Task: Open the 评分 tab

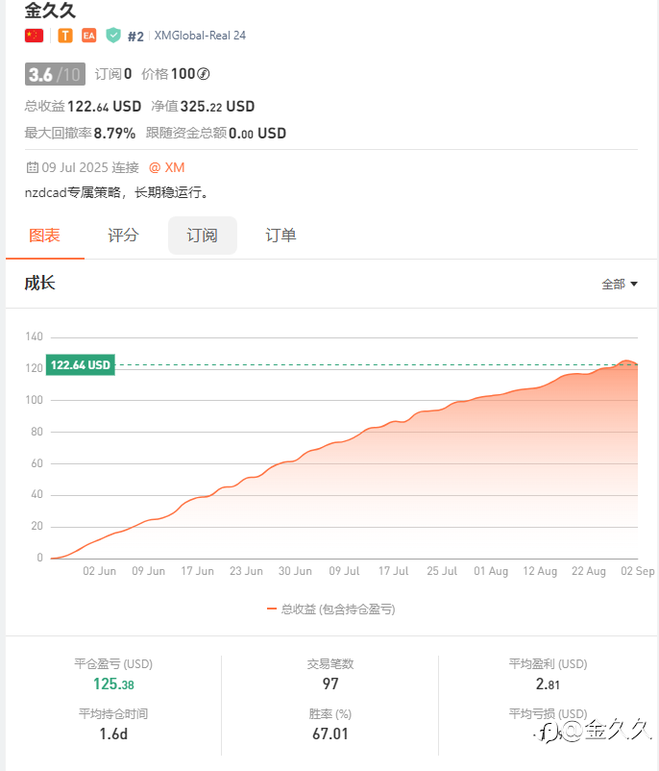Action: coord(123,236)
